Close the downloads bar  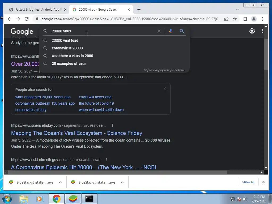pyautogui.click(x=263, y=182)
